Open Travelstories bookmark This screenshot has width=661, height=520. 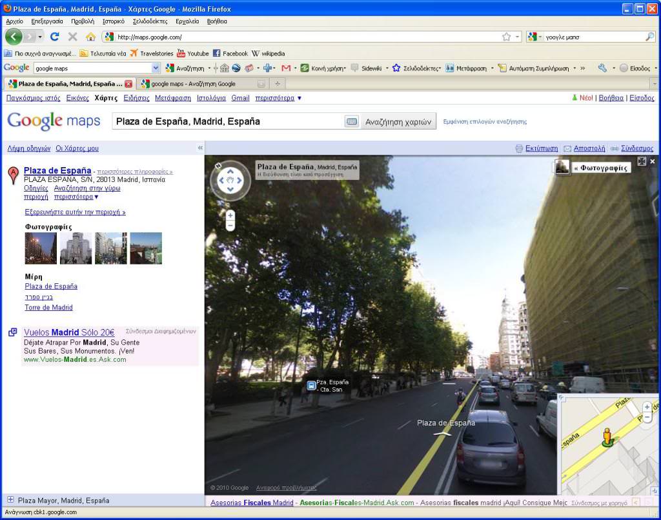pyautogui.click(x=151, y=54)
